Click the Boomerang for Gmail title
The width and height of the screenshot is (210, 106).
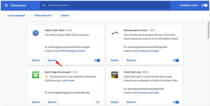point(135,30)
